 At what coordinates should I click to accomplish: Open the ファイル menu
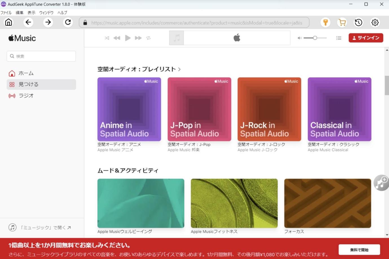tap(6, 13)
